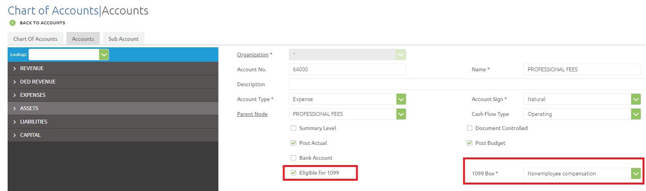Open the Organization field link
The height and width of the screenshot is (191, 646).
tap(252, 55)
